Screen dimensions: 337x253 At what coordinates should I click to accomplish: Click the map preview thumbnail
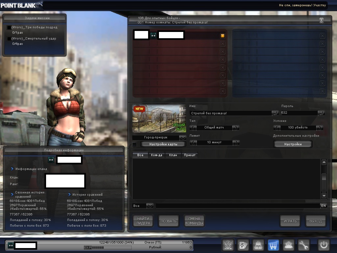point(159,119)
